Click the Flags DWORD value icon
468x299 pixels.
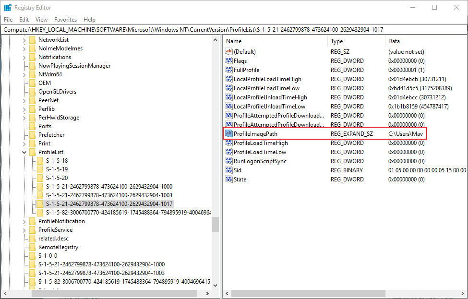click(229, 60)
